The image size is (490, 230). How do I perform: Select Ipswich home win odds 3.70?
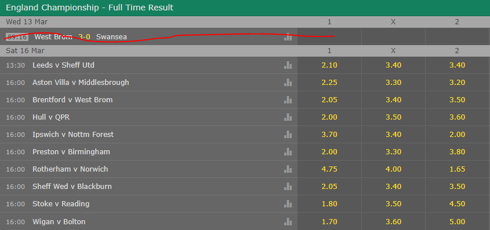329,135
